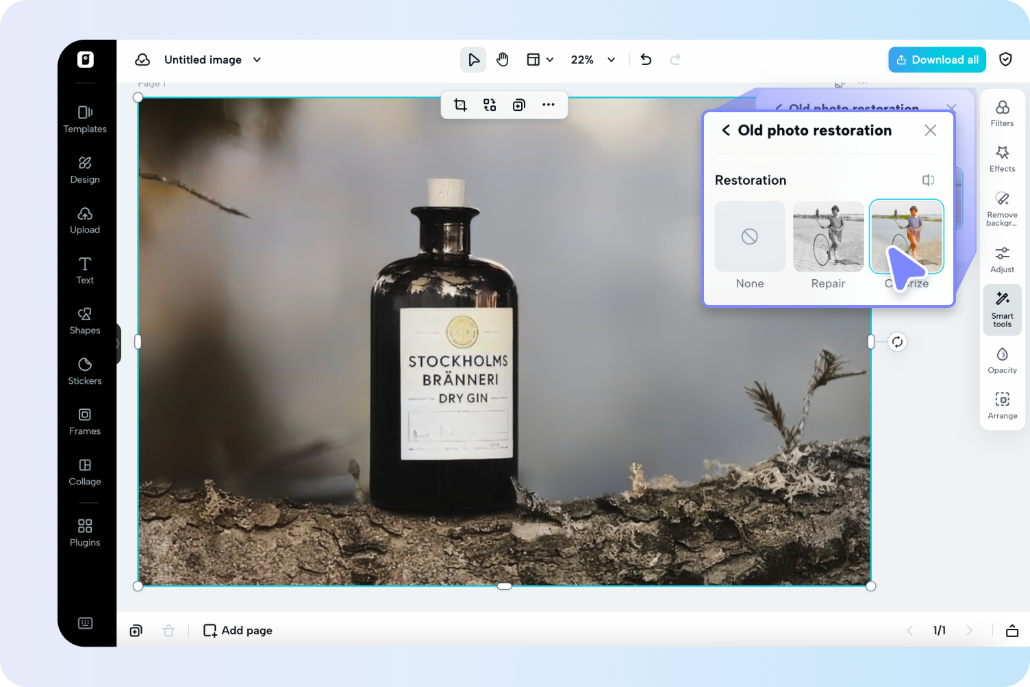
Task: Duplicate the current page
Action: pyautogui.click(x=136, y=630)
